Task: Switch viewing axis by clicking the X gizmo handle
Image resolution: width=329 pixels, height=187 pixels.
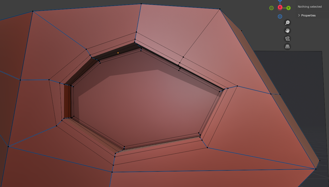Action: [x=280, y=8]
